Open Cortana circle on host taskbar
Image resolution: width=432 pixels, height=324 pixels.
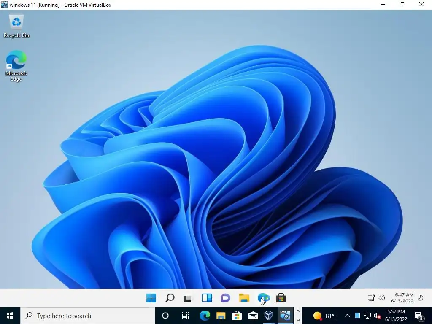coord(165,316)
